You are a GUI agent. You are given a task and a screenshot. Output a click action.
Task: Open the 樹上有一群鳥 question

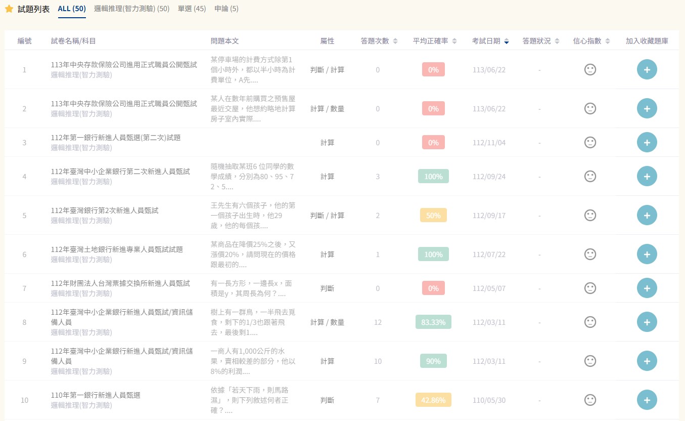point(253,322)
